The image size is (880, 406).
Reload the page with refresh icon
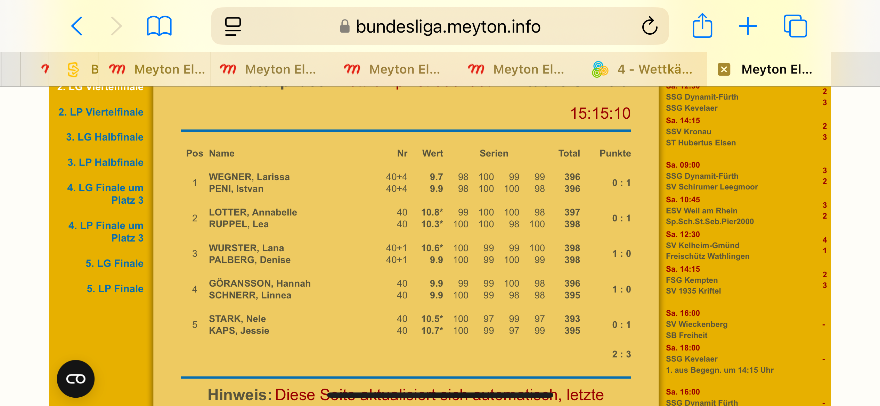[650, 26]
